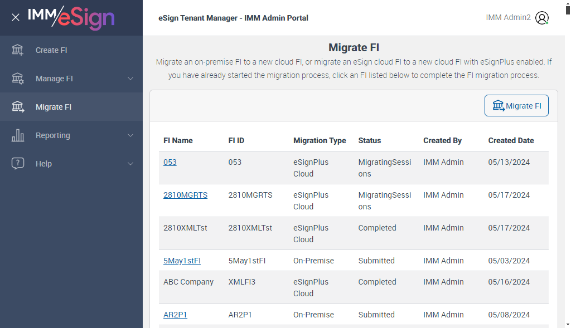Open the 5May1stFI link
Viewport: 571px width, 328px height.
click(182, 261)
